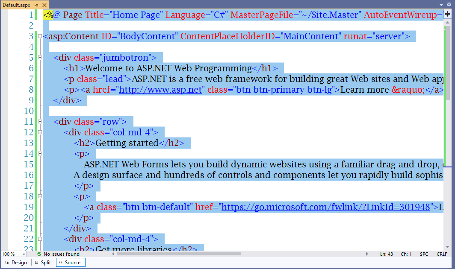Image resolution: width=455 pixels, height=269 pixels.
Task: Click the horizontal scrollbar thumb
Action: click(179, 254)
